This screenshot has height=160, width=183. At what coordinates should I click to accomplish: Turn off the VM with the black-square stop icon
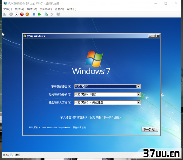pos(17,14)
